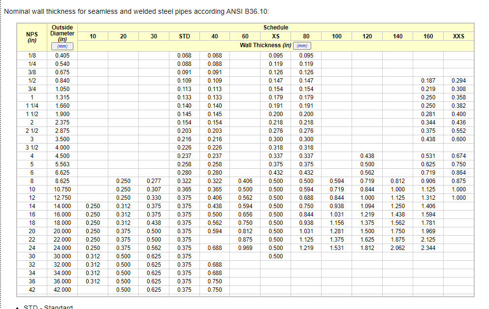Click 0.095 in the XS column
Image resolution: width=489 pixels, height=309 pixels.
pyautogui.click(x=276, y=56)
